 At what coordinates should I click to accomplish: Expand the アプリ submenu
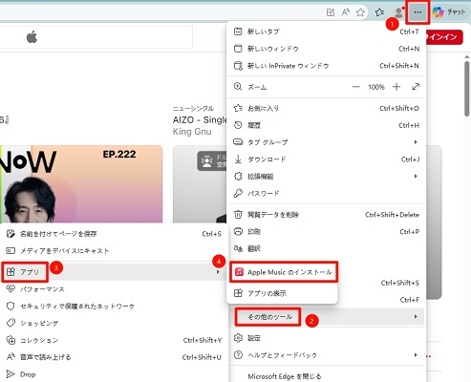(114, 272)
